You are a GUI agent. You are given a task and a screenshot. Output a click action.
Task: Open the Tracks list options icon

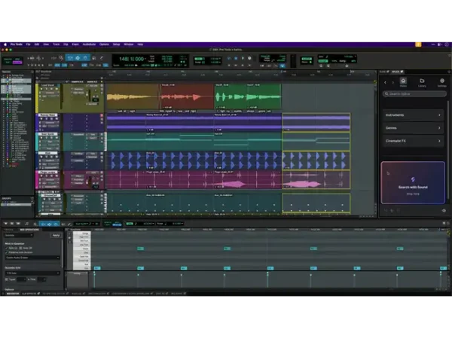click(x=32, y=72)
